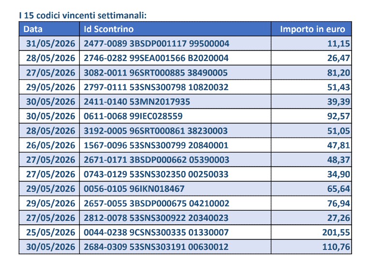This screenshot has height=263, width=387.
Task: Select receipt 0056-0105 96IKN018467
Action: pos(134,189)
